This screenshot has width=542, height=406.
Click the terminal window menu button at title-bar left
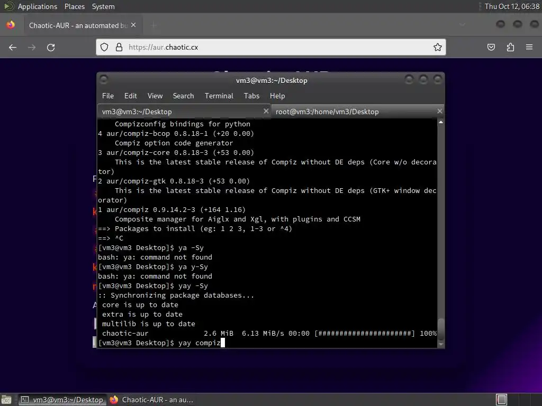pyautogui.click(x=104, y=80)
